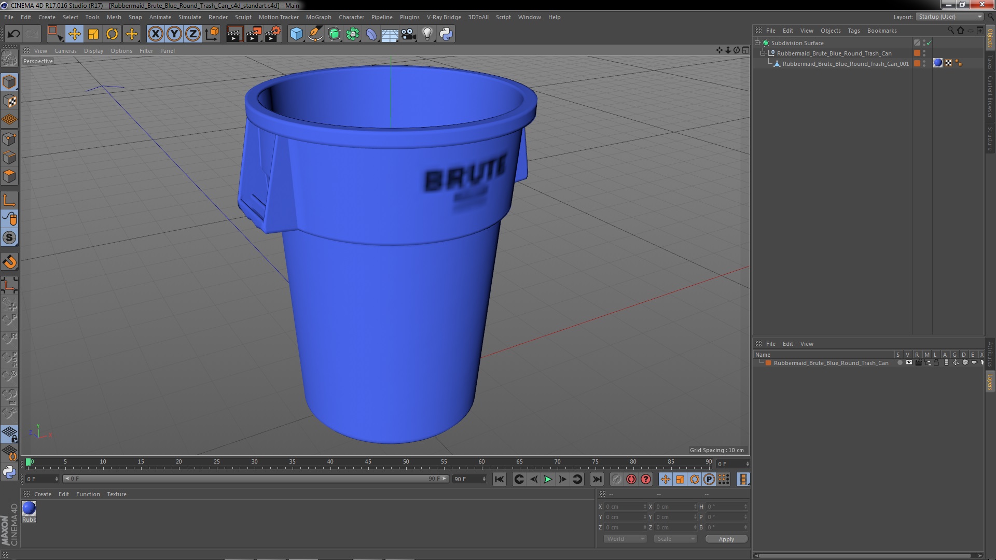The width and height of the screenshot is (996, 560).
Task: Click Make Editable icon
Action: (x=9, y=58)
